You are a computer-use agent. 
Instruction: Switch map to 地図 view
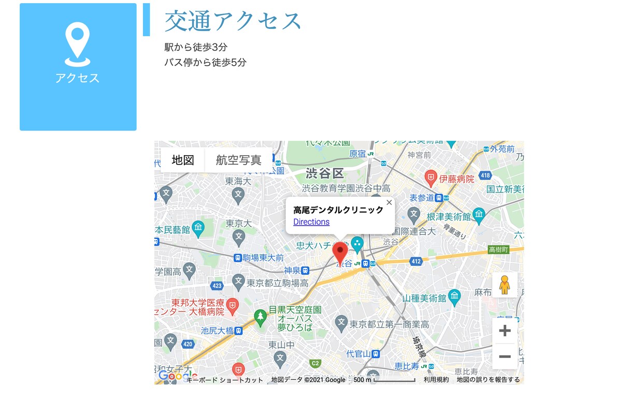[183, 160]
